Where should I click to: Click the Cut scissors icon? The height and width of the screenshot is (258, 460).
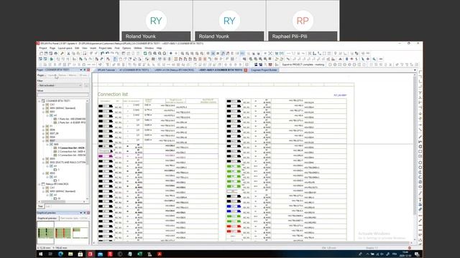(x=68, y=54)
